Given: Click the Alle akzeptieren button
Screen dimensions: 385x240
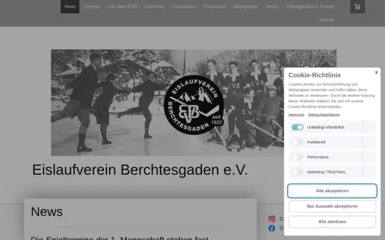Looking at the screenshot, I should pyautogui.click(x=332, y=191).
